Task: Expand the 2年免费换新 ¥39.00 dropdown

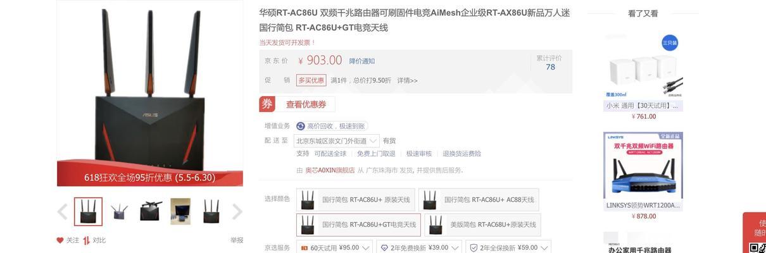Action: point(419,248)
